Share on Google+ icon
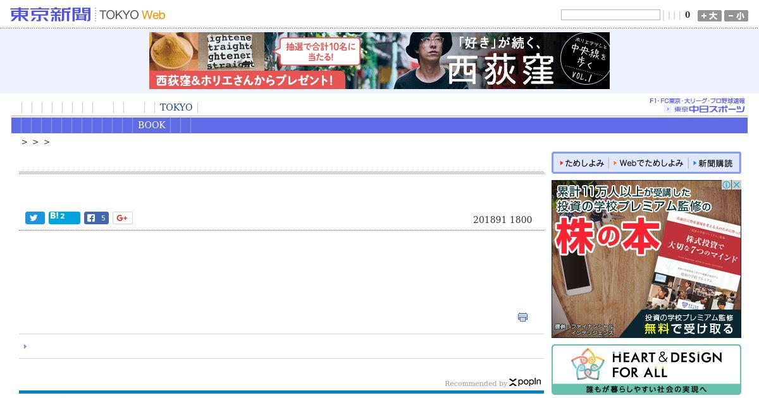This screenshot has width=759, height=398. pyautogui.click(x=123, y=218)
